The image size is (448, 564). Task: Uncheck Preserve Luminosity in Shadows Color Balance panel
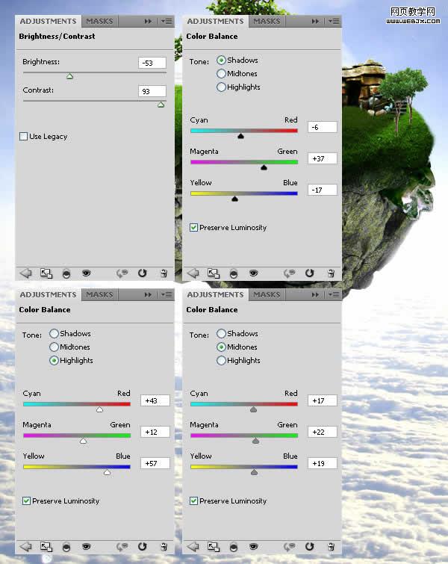pos(193,227)
